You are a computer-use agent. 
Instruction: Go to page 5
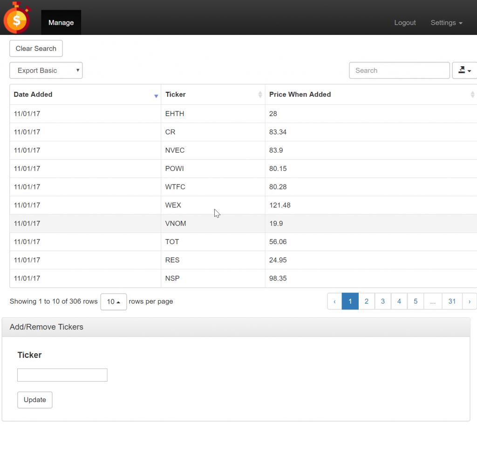[416, 301]
